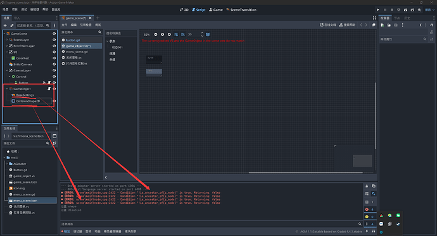This screenshot has height=236, width=437.
Task: Zoom in the visual script graph
Action: (x=169, y=35)
